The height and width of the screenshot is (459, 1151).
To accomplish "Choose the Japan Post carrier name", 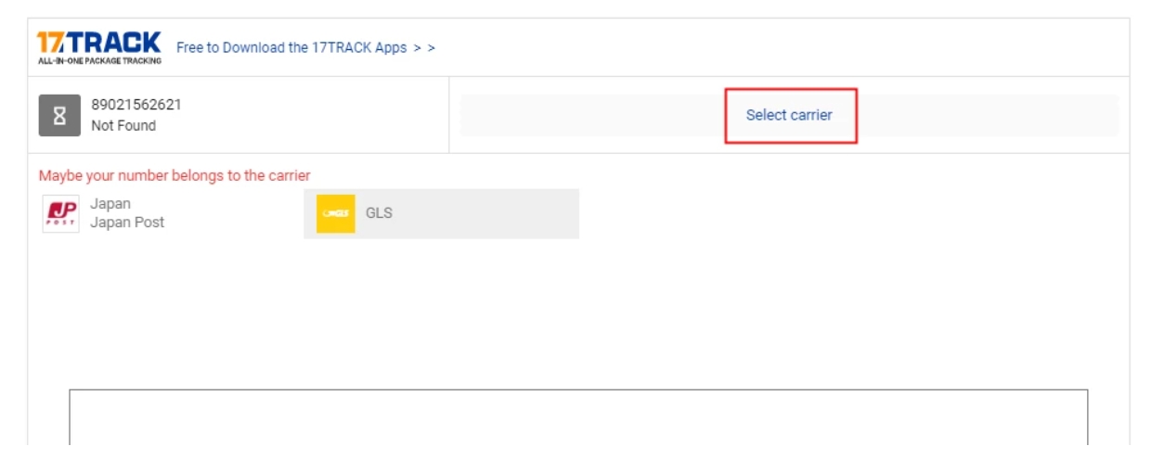I will coord(127,223).
